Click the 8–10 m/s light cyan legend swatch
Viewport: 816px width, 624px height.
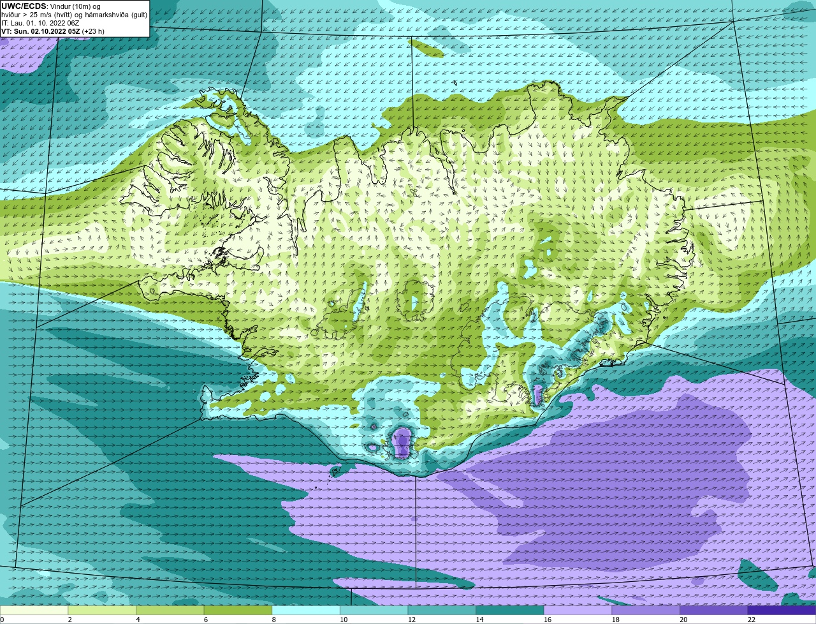click(x=306, y=610)
